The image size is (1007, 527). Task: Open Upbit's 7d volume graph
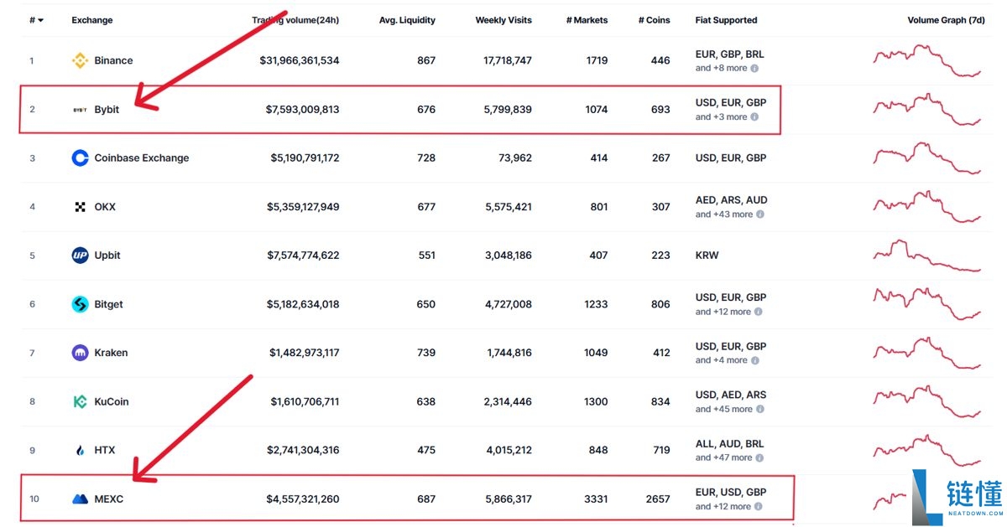pyautogui.click(x=926, y=255)
